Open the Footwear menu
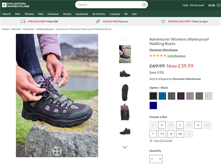Image resolution: width=221 pixels, height=165 pixels. point(53,14)
